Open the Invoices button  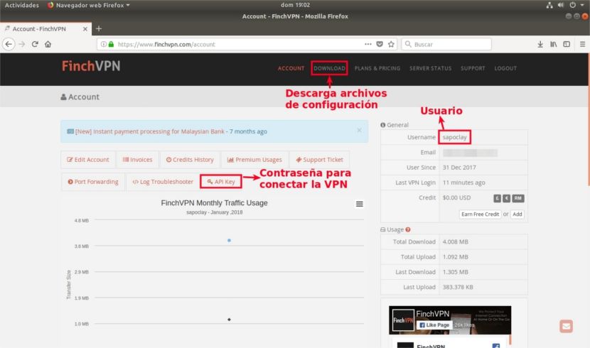tap(138, 160)
